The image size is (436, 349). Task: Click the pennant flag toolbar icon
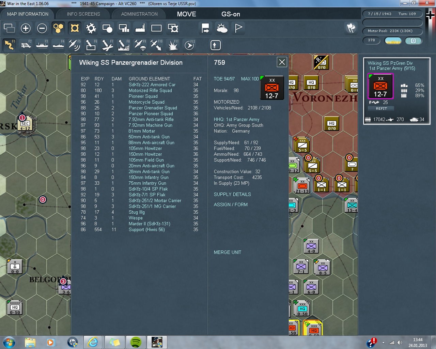click(238, 28)
